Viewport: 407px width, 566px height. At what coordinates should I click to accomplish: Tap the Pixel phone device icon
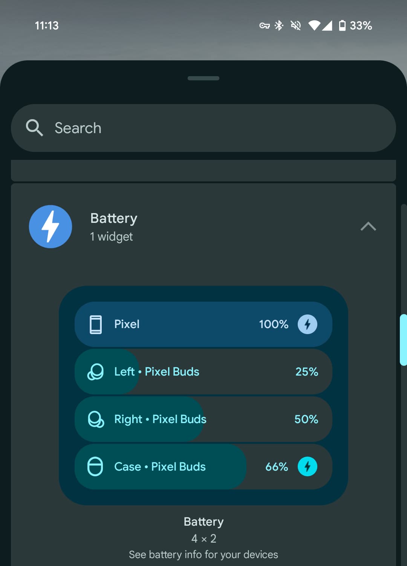pos(96,324)
